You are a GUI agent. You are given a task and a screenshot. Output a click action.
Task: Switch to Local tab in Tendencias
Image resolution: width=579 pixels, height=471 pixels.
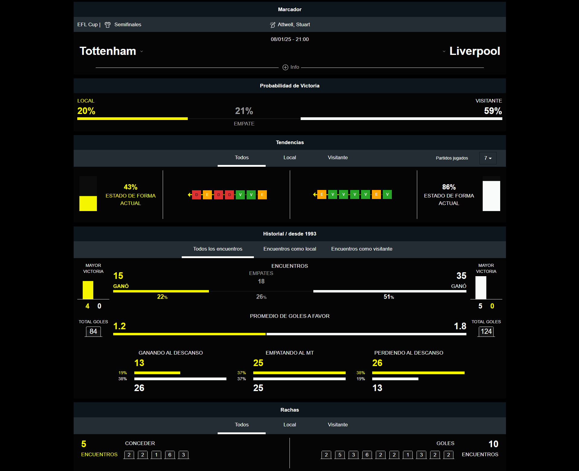[x=289, y=157]
